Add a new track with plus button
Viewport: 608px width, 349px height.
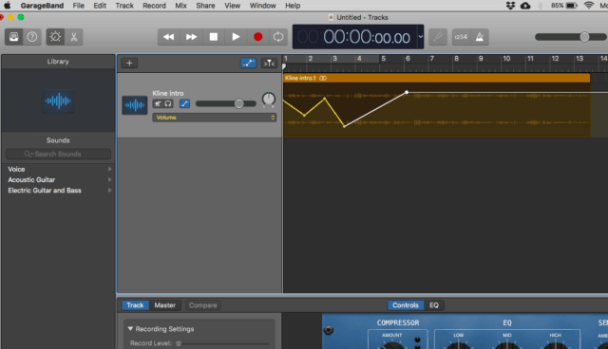(129, 63)
